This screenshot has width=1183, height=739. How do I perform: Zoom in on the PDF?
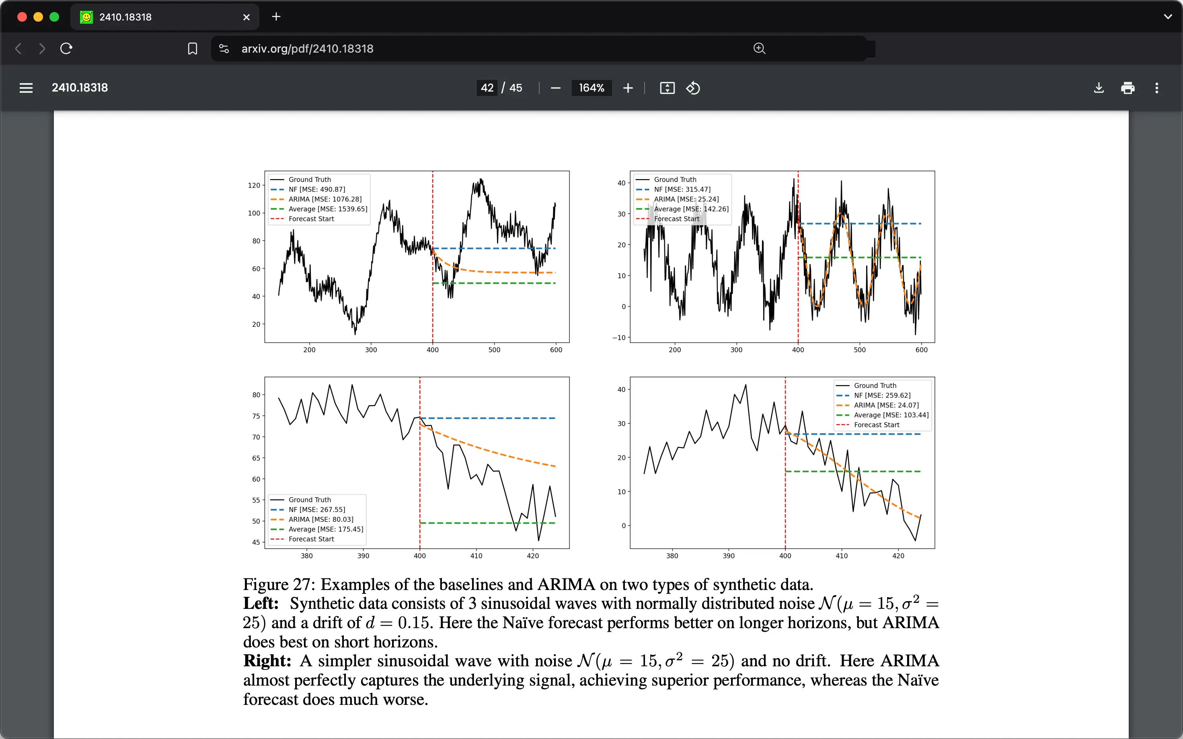click(628, 88)
